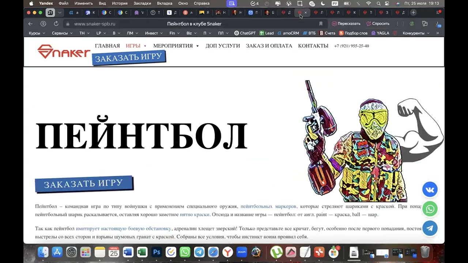Click the VK floating contact icon
Screen dimensions: 468x263
[430, 190]
